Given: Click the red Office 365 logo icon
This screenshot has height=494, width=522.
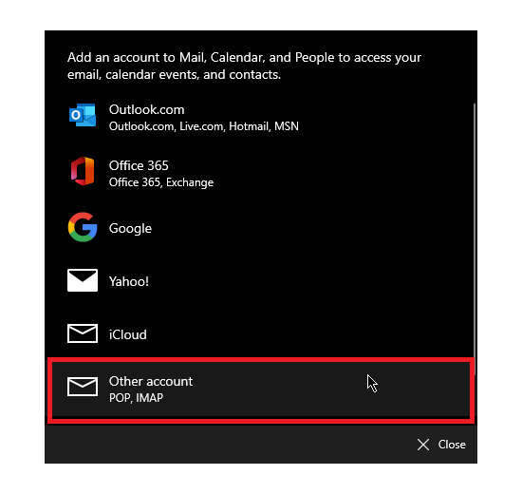Looking at the screenshot, I should point(83,171).
